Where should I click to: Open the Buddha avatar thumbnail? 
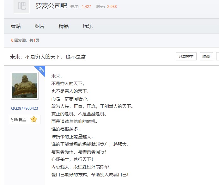[x=25, y=86]
